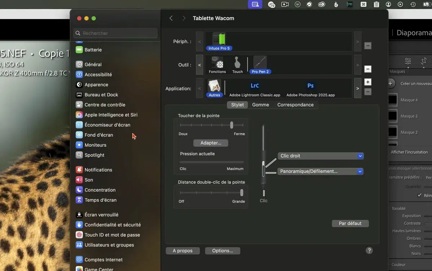Select Masque 2 thumbnail in Lightroom
The height and width of the screenshot is (271, 432).
[x=392, y=133]
